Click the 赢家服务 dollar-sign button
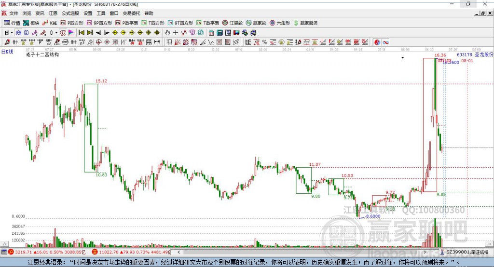 click(x=306, y=23)
